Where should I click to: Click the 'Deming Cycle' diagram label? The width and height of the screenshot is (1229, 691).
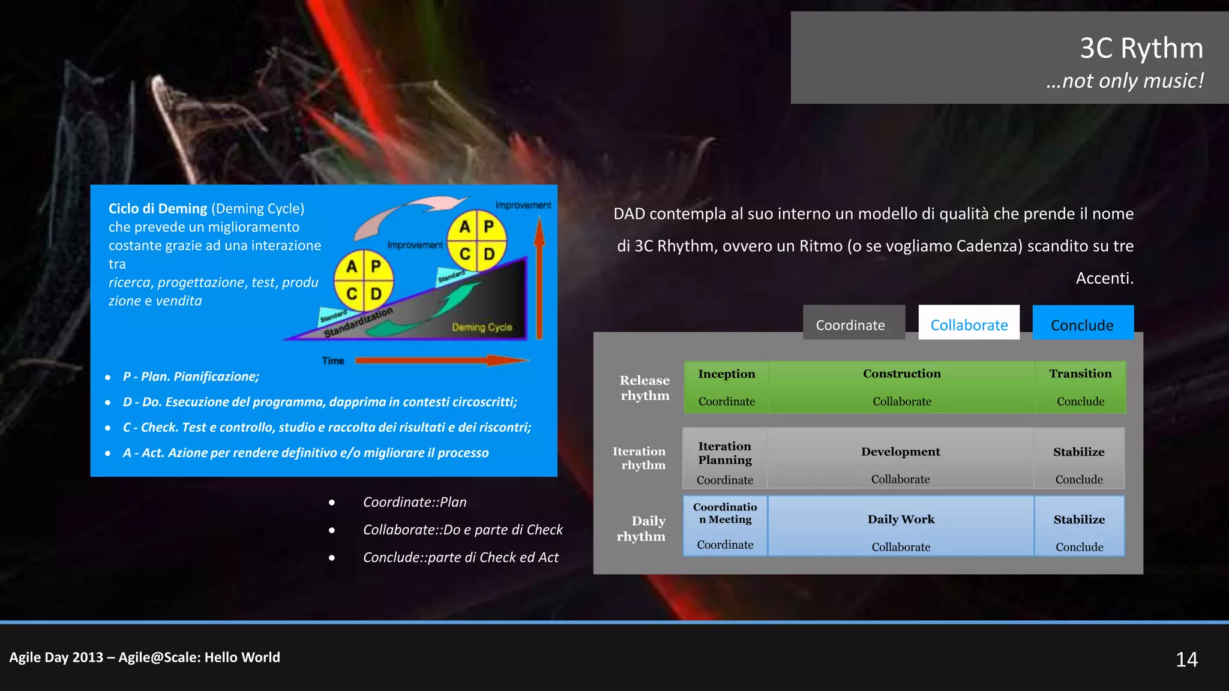pos(482,327)
